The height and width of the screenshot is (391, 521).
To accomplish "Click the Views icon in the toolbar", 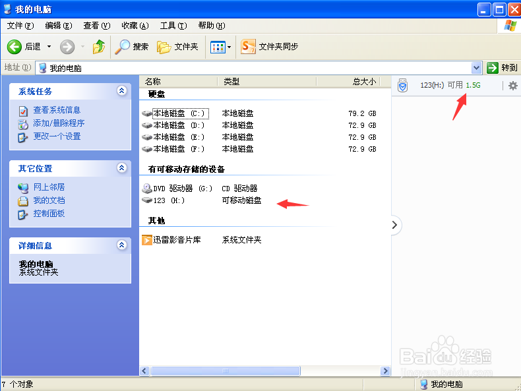I will [218, 47].
